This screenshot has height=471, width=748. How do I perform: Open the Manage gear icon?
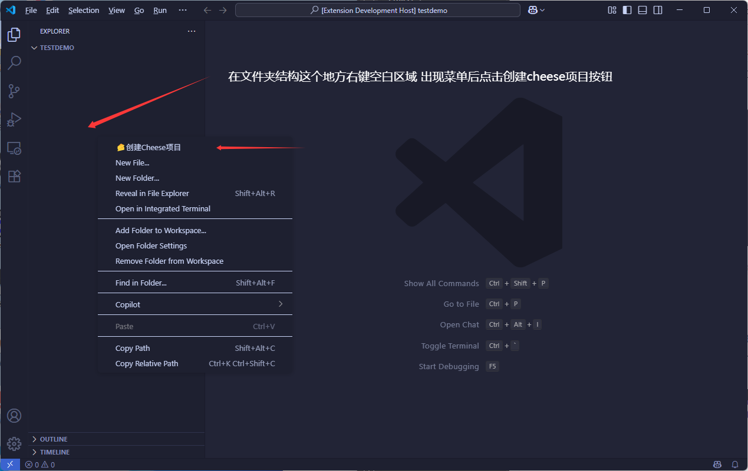pyautogui.click(x=14, y=444)
